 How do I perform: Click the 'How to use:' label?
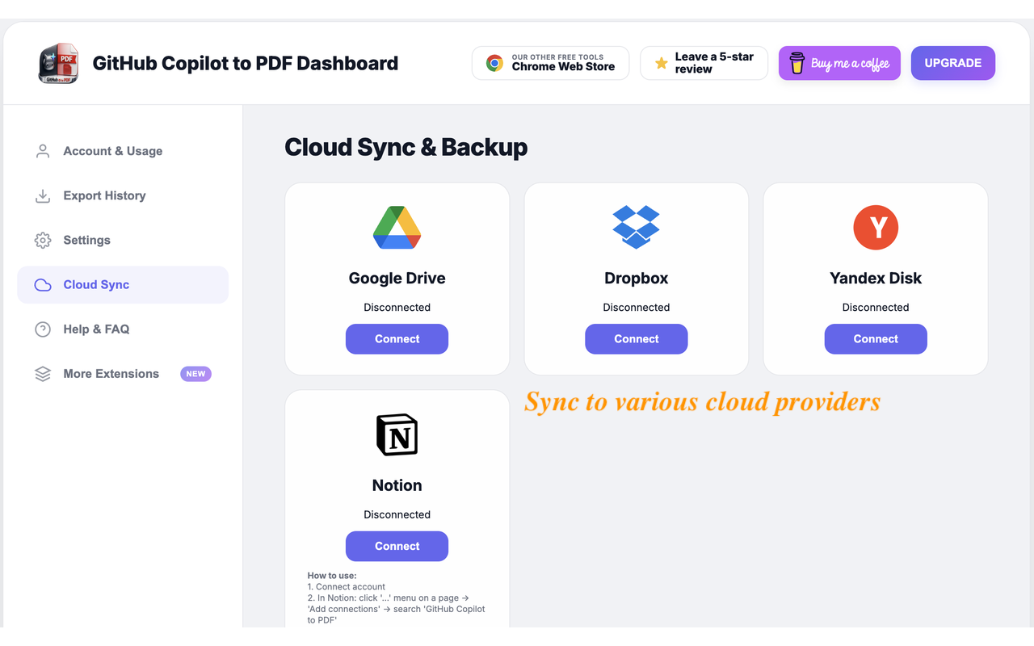coord(332,576)
